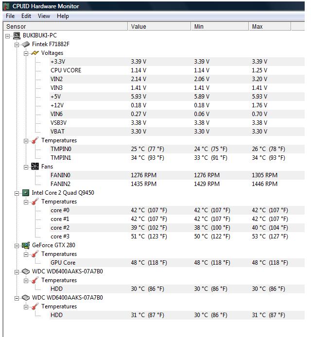Click the Value column header
Screen dimensions: 311x337
(159, 26)
